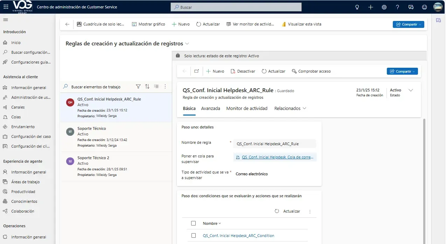Collapse the left navigation hamburger menu
Viewport: 446px width, 244px height.
tap(6, 20)
